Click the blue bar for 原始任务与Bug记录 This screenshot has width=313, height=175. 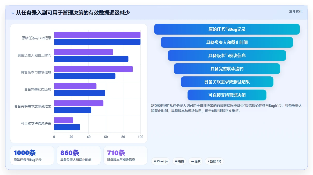pyautogui.click(x=97, y=42)
